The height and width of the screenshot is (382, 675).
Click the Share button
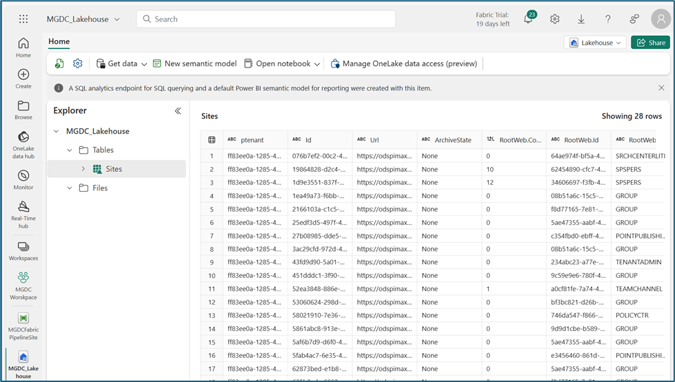point(650,43)
